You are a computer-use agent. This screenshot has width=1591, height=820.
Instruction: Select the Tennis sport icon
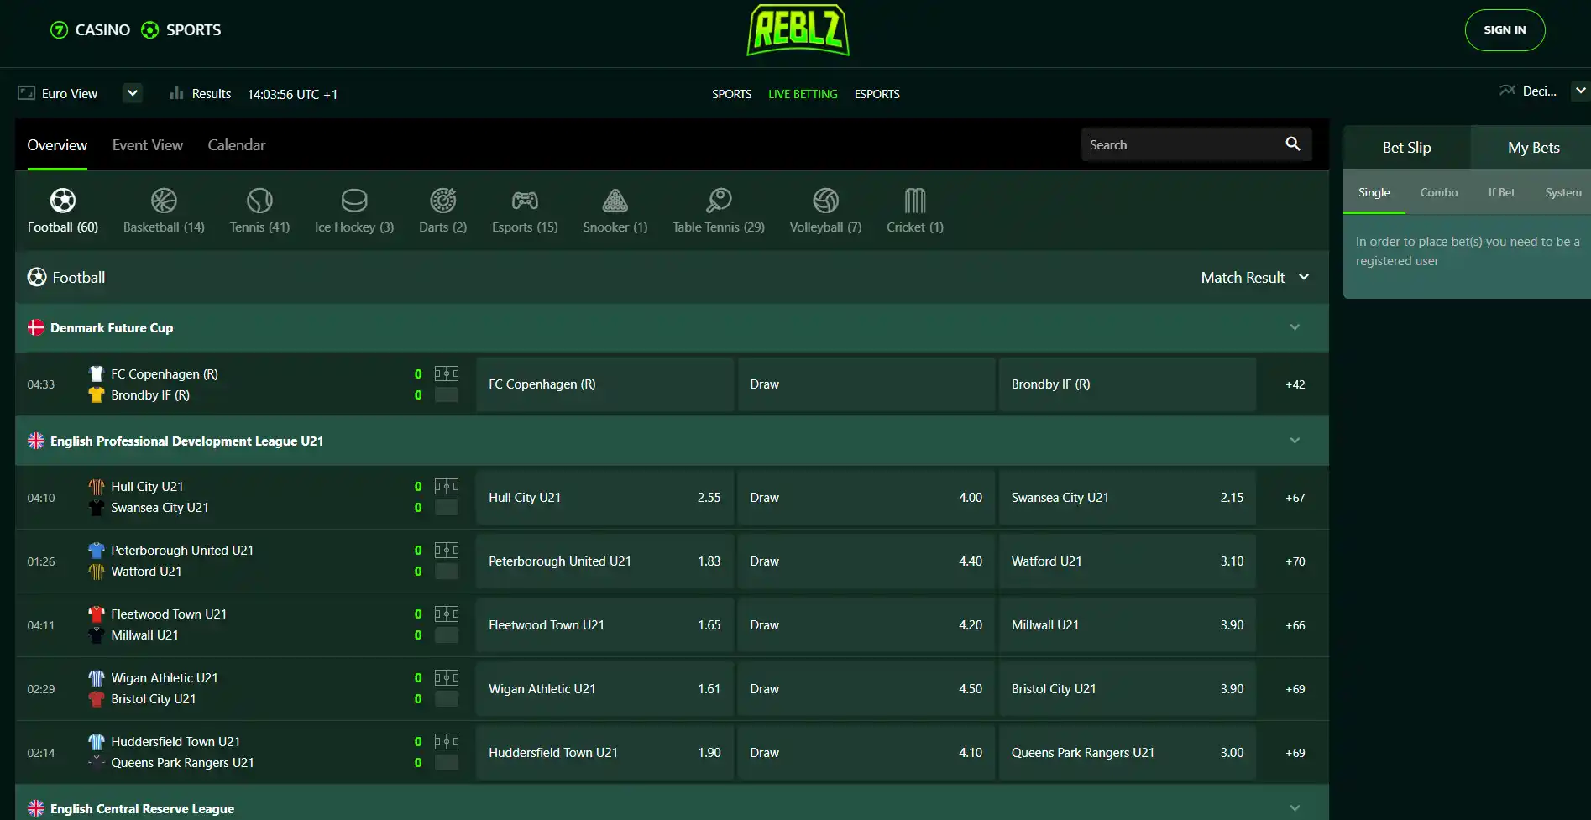(x=259, y=201)
